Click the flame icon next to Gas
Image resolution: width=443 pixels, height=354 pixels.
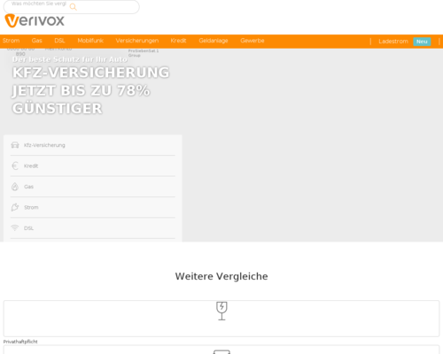[x=15, y=187]
